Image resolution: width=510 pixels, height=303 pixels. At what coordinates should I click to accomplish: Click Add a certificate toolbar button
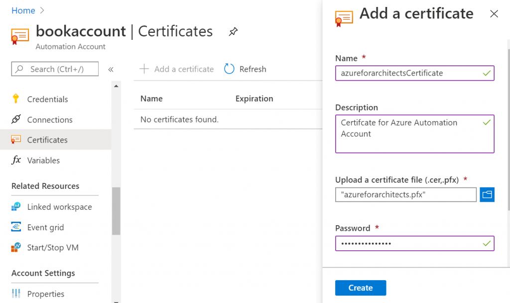pyautogui.click(x=177, y=69)
